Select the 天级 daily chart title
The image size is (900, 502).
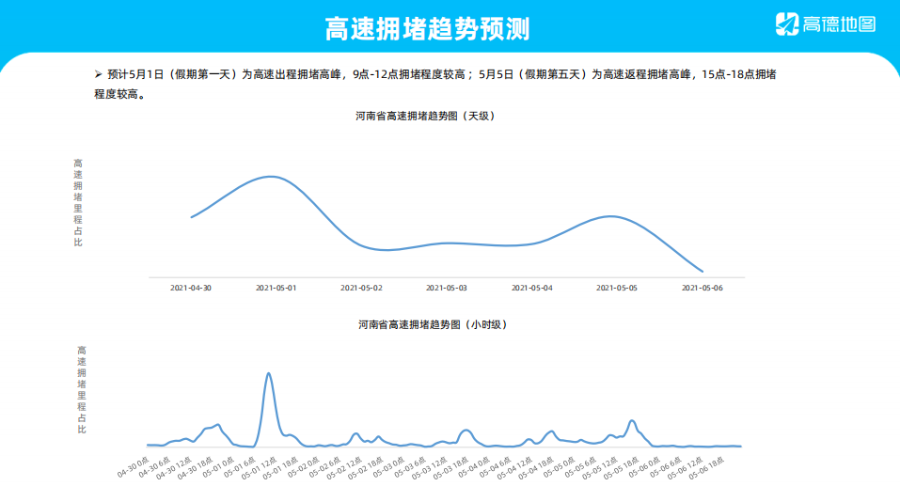click(425, 117)
